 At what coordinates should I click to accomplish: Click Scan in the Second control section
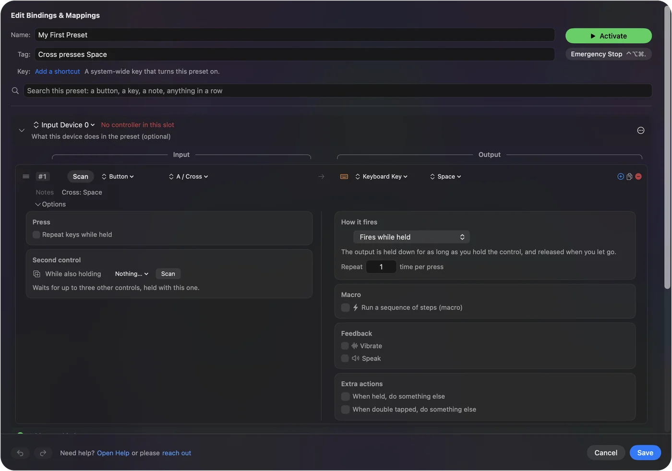[168, 274]
